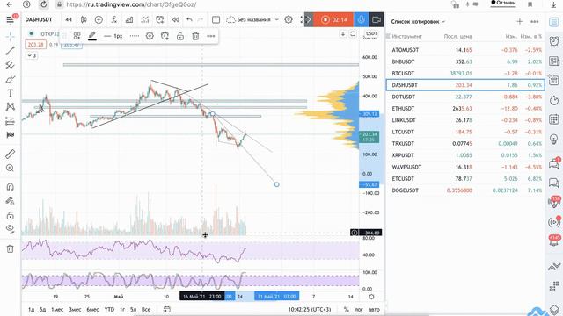Open DASHUSDT symbol search
The image size is (563, 316).
(39, 19)
